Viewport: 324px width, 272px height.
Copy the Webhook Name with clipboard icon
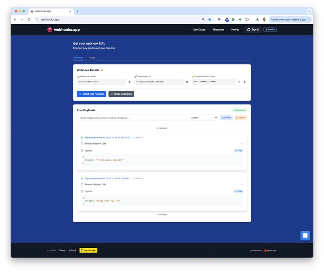pos(130,82)
